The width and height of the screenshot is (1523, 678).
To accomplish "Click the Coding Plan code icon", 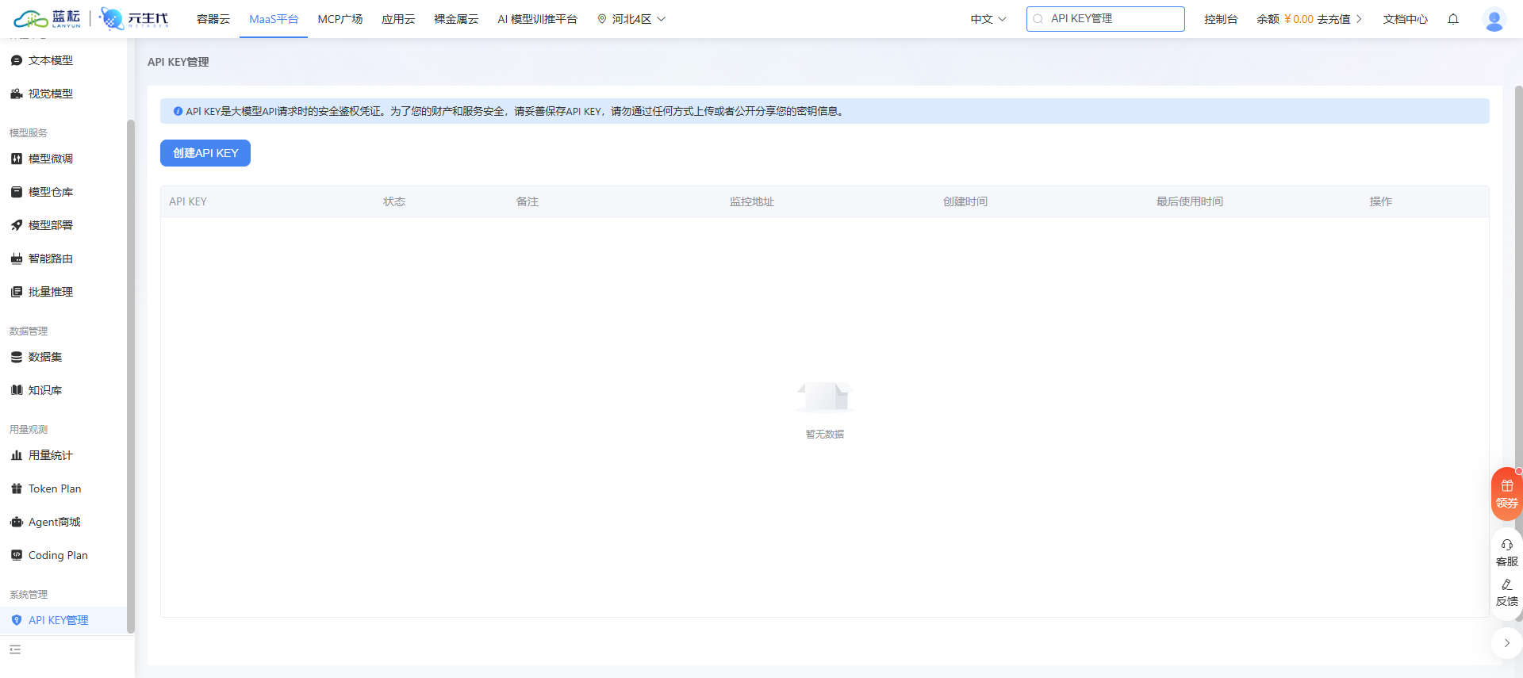I will pos(17,555).
